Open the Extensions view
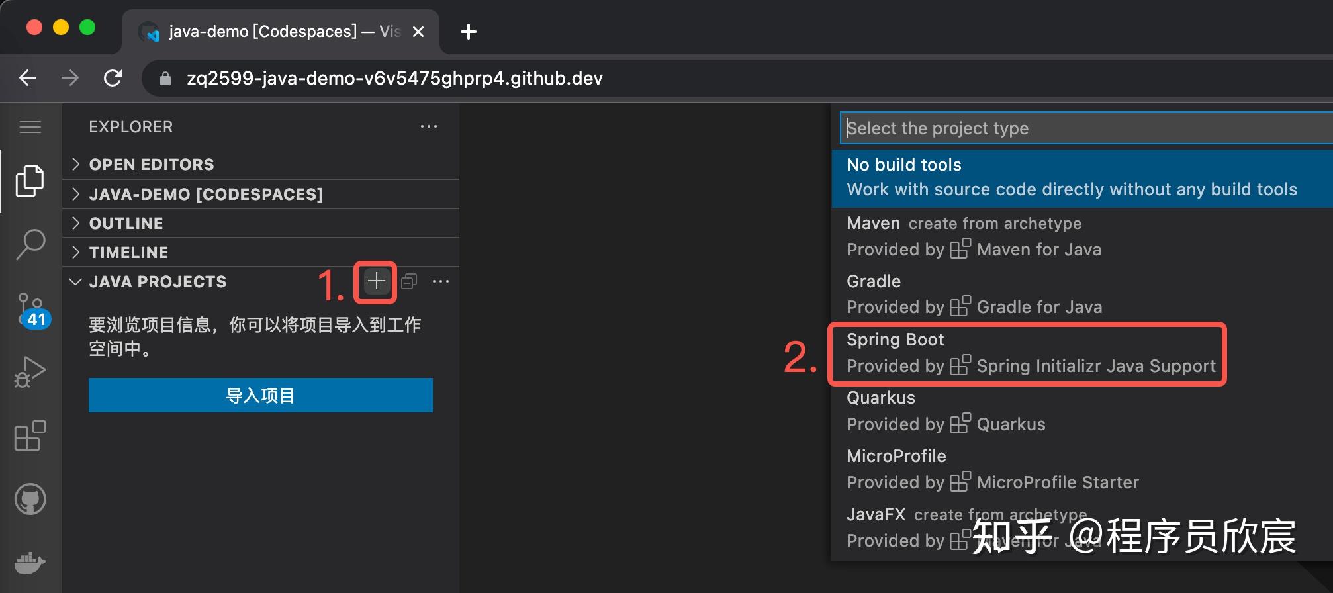1333x593 pixels. coord(30,435)
